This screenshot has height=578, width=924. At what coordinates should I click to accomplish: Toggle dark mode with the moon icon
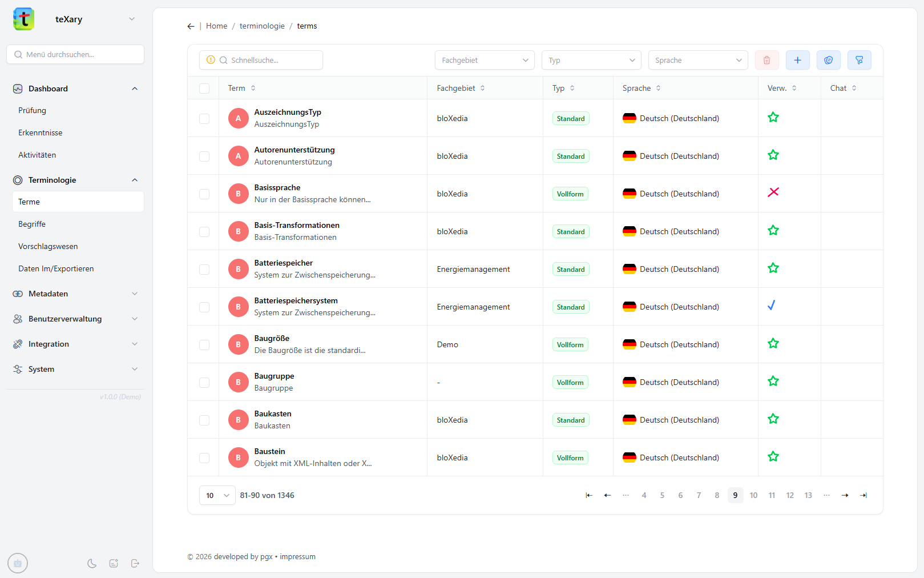tap(92, 563)
